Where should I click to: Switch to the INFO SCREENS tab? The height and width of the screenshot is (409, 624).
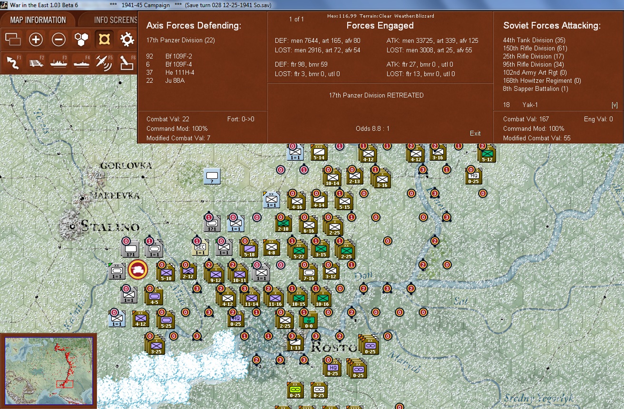pyautogui.click(x=114, y=20)
